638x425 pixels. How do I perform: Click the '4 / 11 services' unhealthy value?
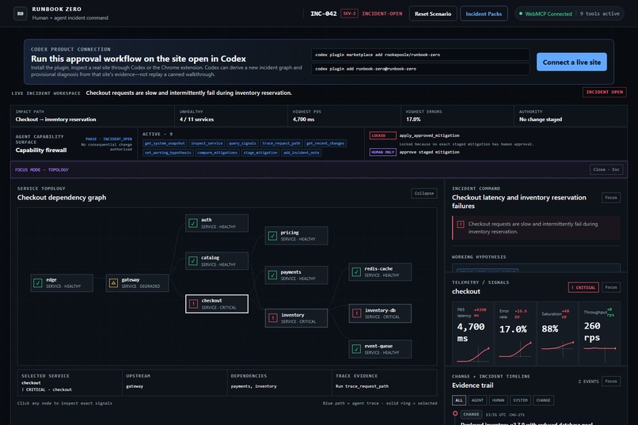tap(196, 120)
